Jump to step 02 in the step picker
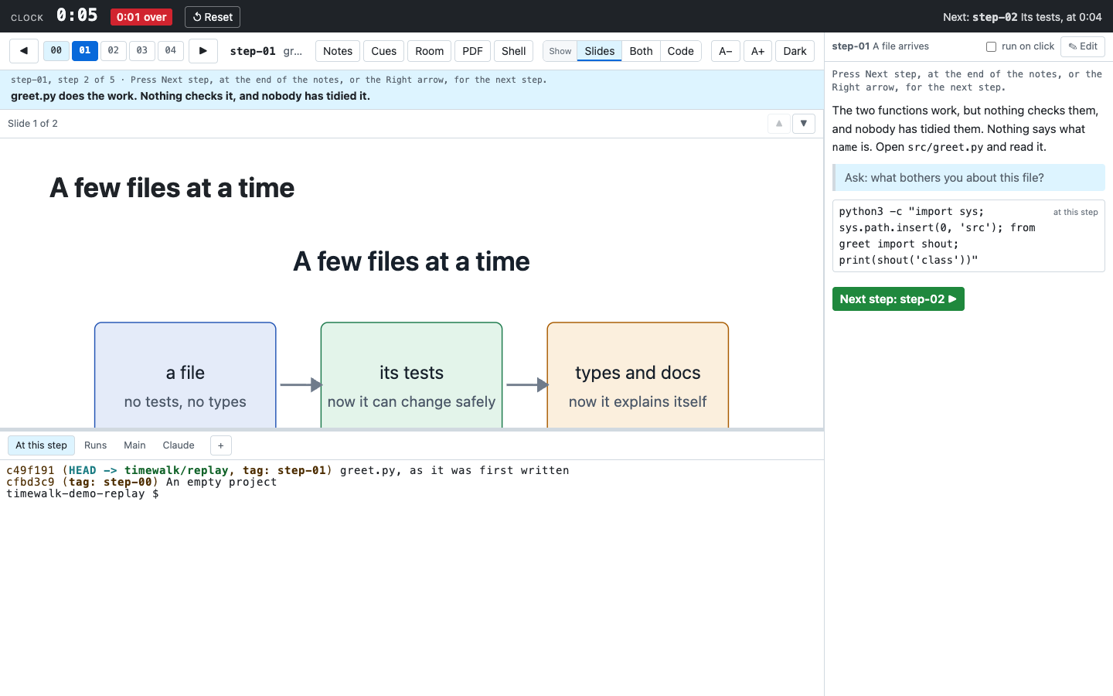Viewport: 1113px width, 696px height. tap(114, 51)
